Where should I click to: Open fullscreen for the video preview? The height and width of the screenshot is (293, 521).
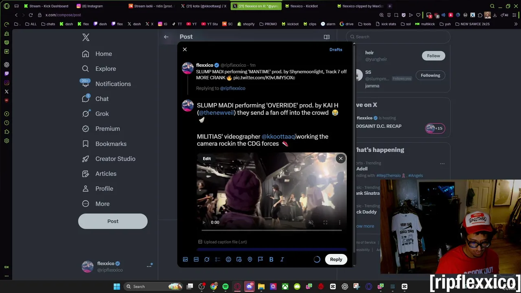(x=325, y=222)
